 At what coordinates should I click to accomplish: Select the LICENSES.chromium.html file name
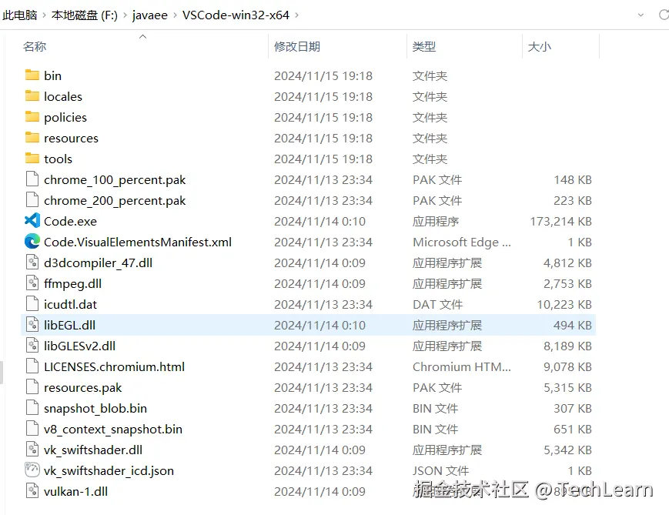(x=115, y=366)
